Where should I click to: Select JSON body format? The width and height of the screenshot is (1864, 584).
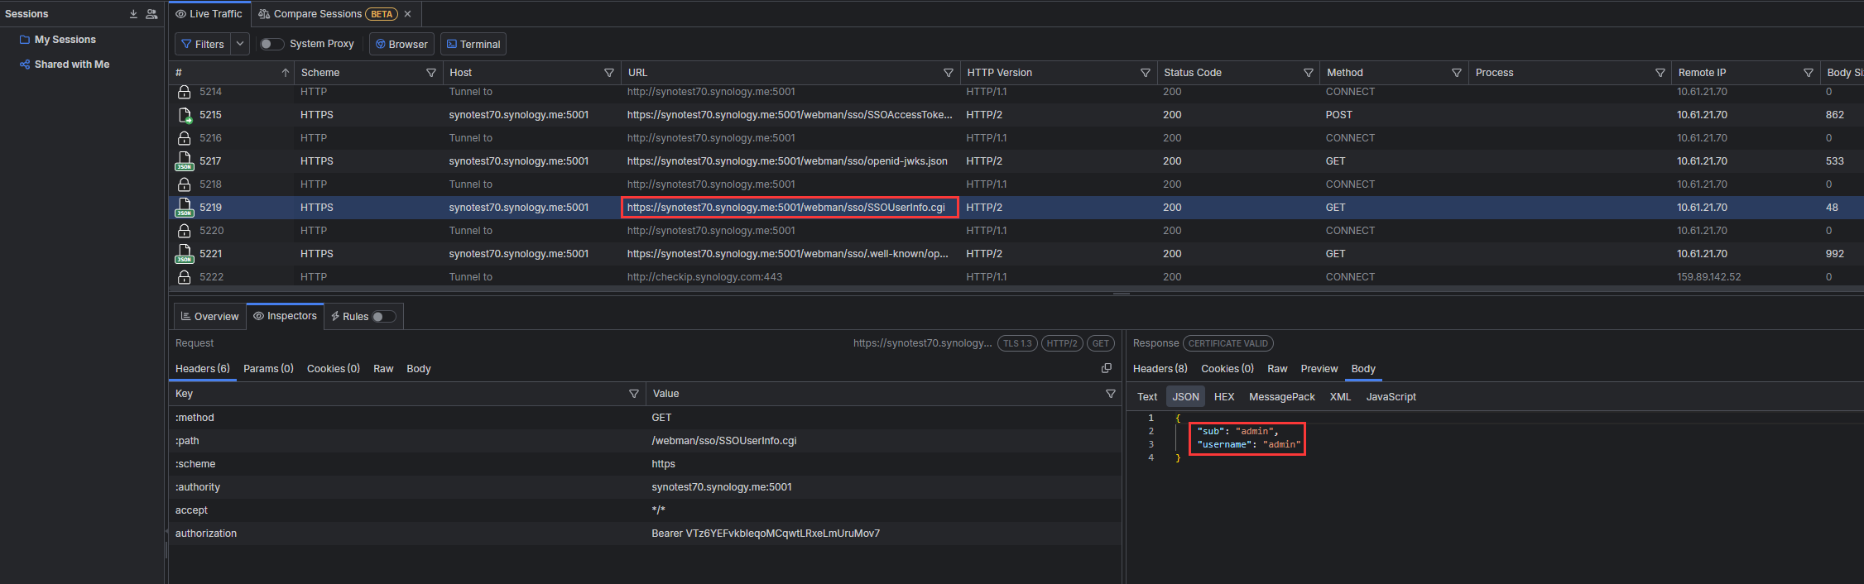(x=1185, y=397)
